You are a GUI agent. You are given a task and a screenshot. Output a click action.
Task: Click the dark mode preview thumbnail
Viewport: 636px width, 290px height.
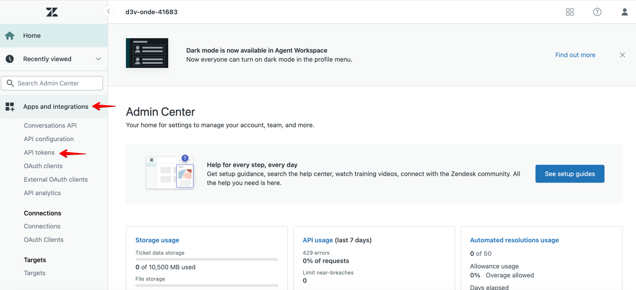pos(147,53)
